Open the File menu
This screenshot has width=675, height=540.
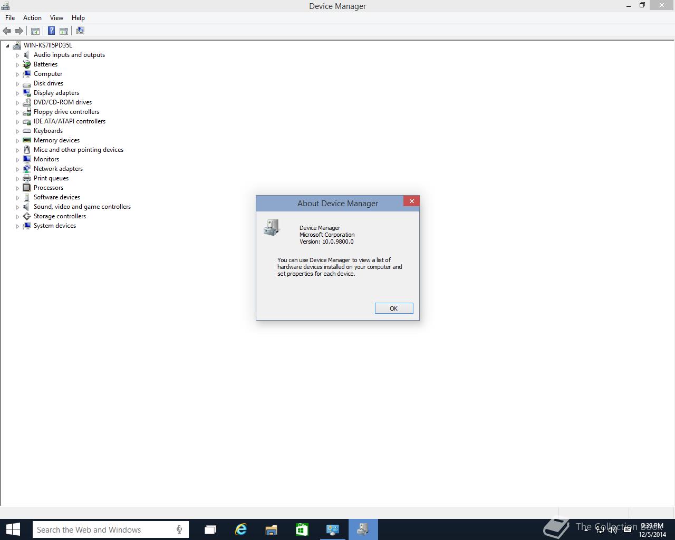click(10, 18)
